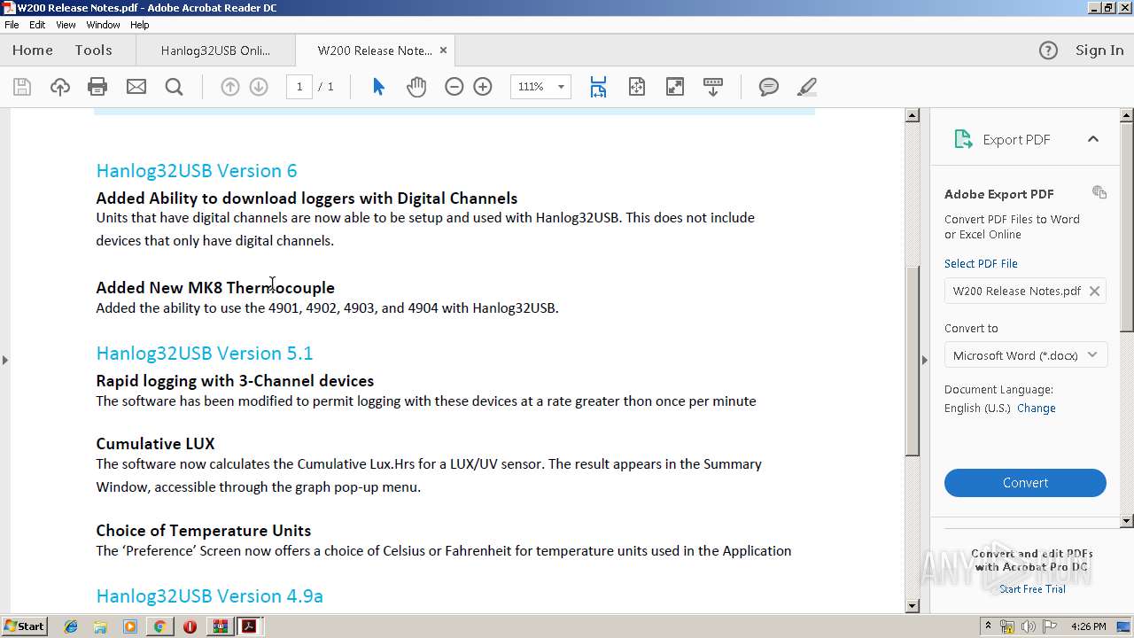This screenshot has height=638, width=1134.
Task: Click the Hanlog32USB Version 5.1 heading
Action: tap(205, 354)
